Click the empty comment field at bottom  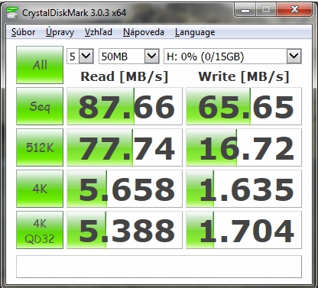click(159, 267)
